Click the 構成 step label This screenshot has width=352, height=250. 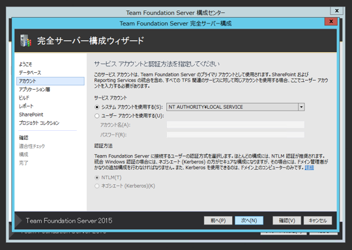(x=23, y=154)
